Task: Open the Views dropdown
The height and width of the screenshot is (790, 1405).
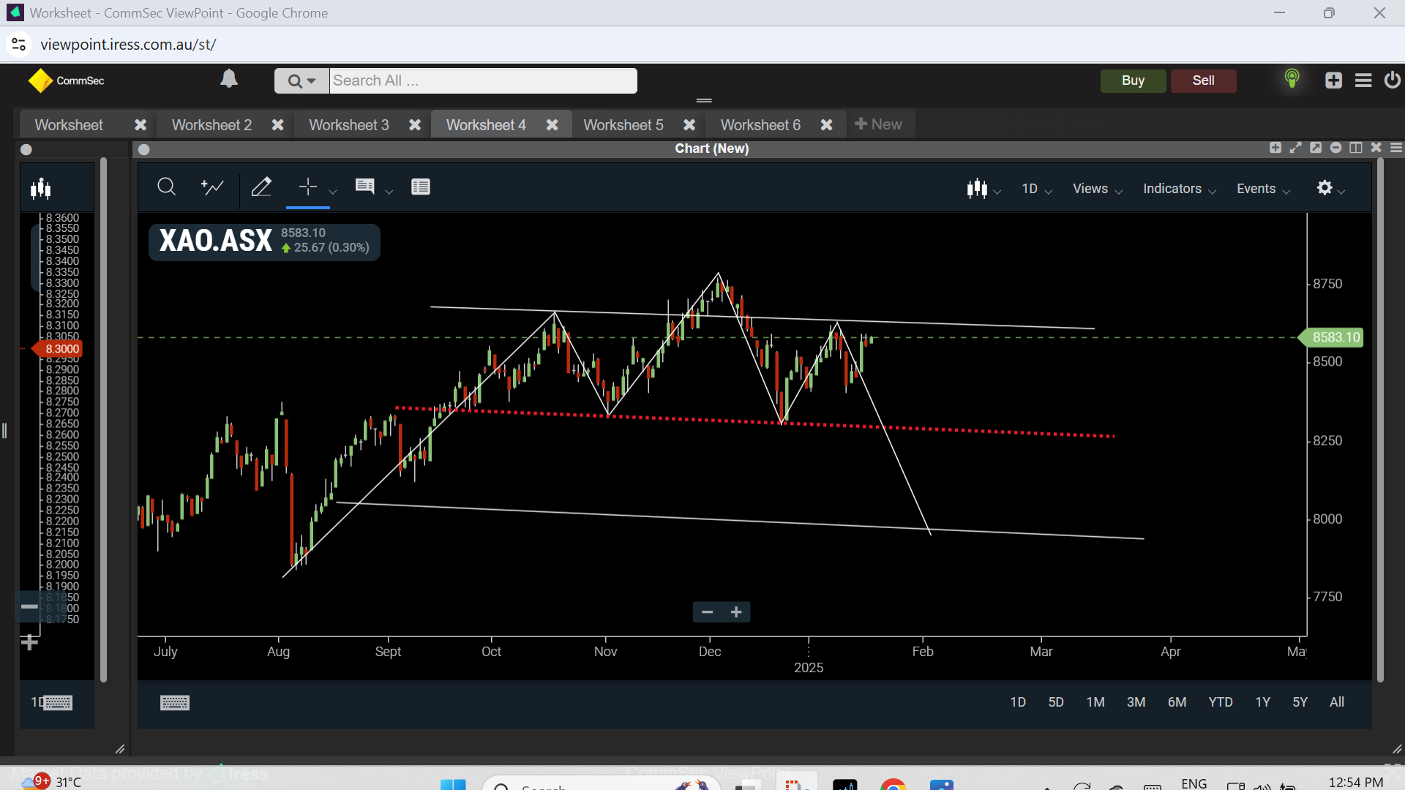Action: pyautogui.click(x=1098, y=189)
